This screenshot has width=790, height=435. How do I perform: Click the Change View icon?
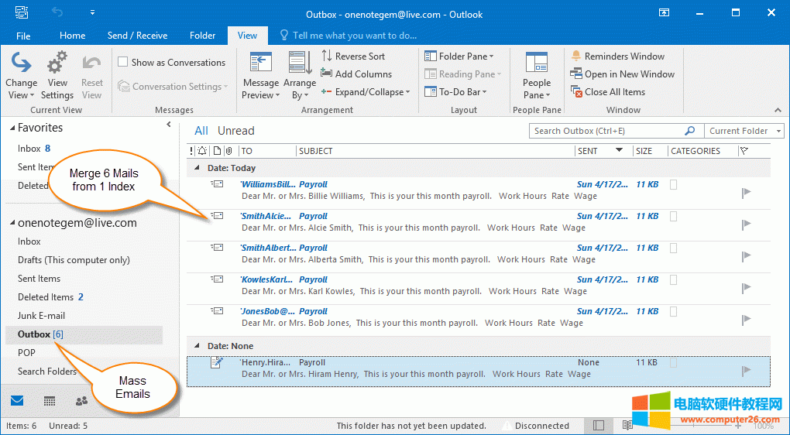[x=21, y=63]
